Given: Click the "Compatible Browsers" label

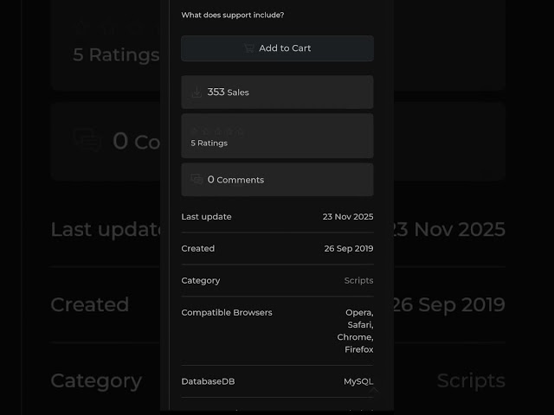Looking at the screenshot, I should click(226, 312).
